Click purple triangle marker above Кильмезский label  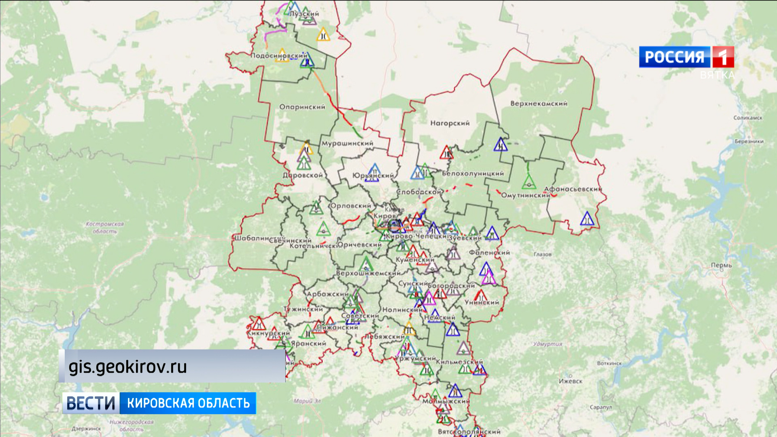pyautogui.click(x=463, y=348)
